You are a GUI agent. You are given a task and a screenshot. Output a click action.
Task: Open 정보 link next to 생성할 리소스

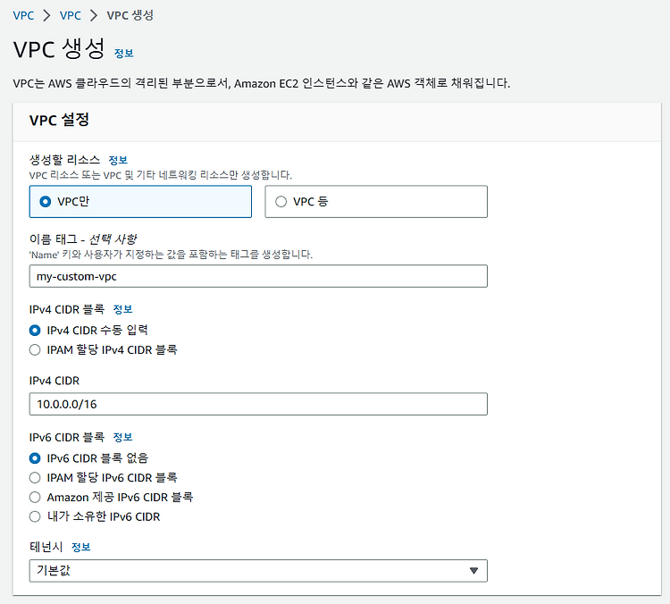click(118, 160)
